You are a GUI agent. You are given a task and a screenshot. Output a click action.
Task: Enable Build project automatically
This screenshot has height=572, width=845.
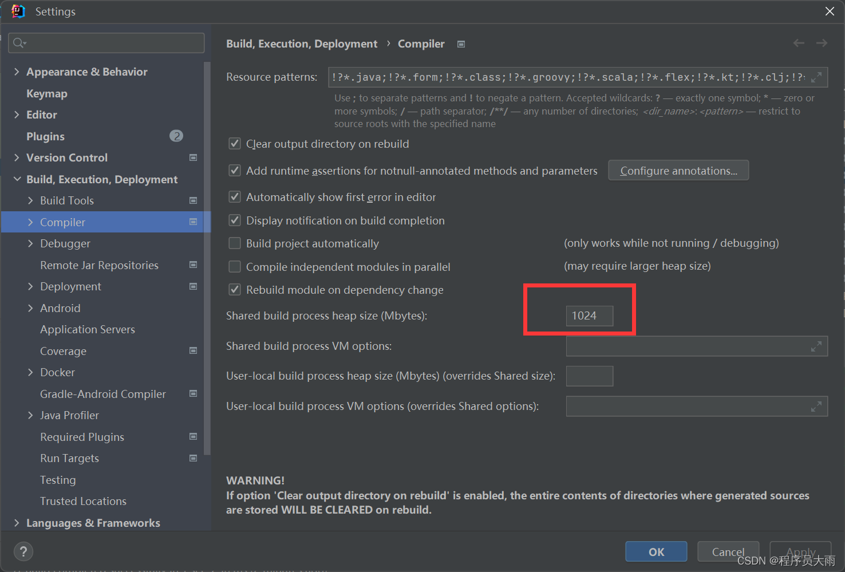[x=235, y=243]
